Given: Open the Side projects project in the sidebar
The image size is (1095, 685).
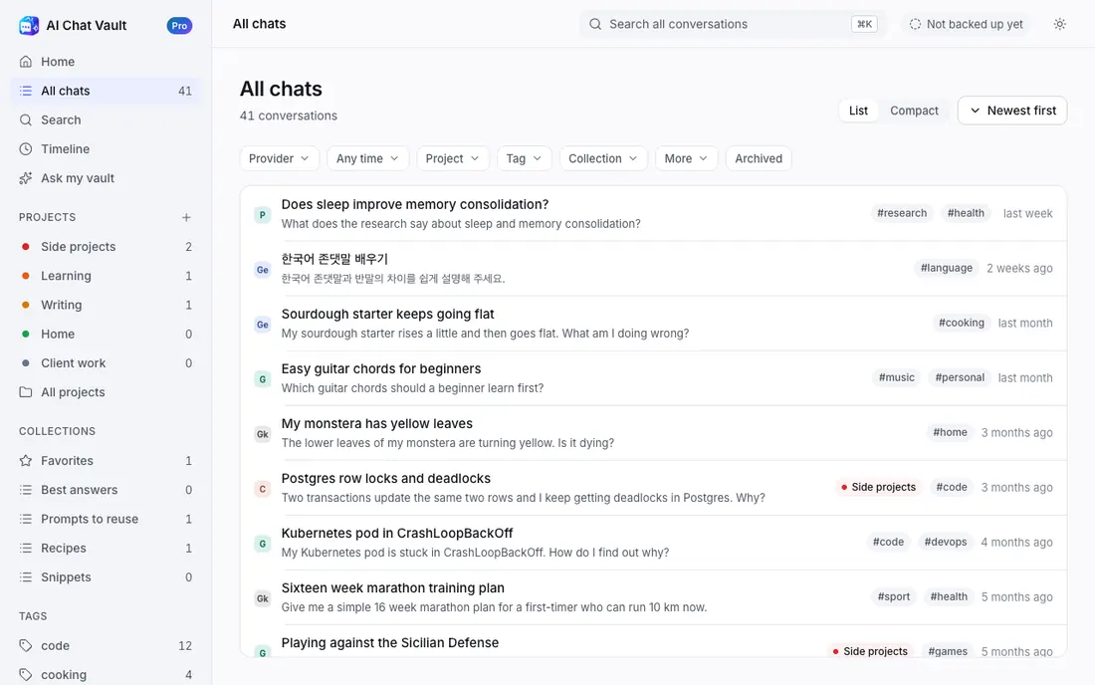Looking at the screenshot, I should [106, 247].
